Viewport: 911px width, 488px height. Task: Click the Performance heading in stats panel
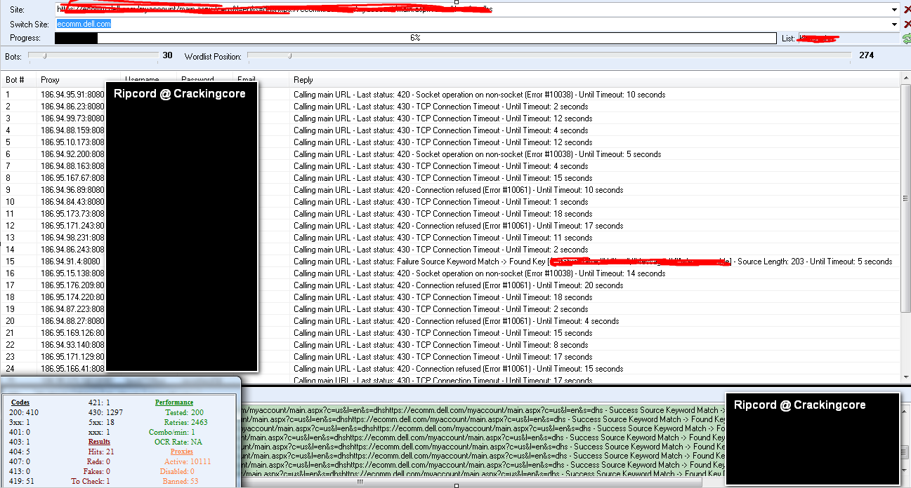[x=173, y=402]
